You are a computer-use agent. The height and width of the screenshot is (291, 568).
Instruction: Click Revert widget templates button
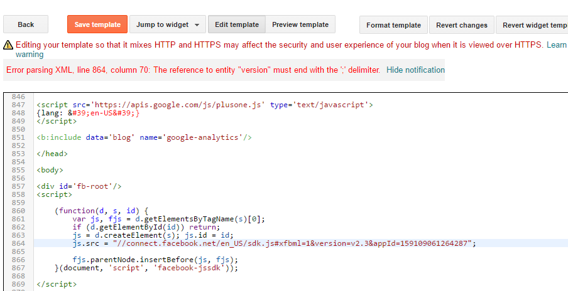(533, 25)
